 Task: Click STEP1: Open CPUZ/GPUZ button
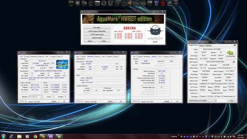point(97,31)
